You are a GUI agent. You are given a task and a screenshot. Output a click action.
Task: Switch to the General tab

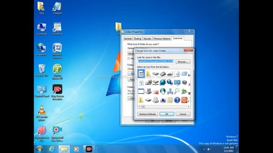tap(128, 39)
